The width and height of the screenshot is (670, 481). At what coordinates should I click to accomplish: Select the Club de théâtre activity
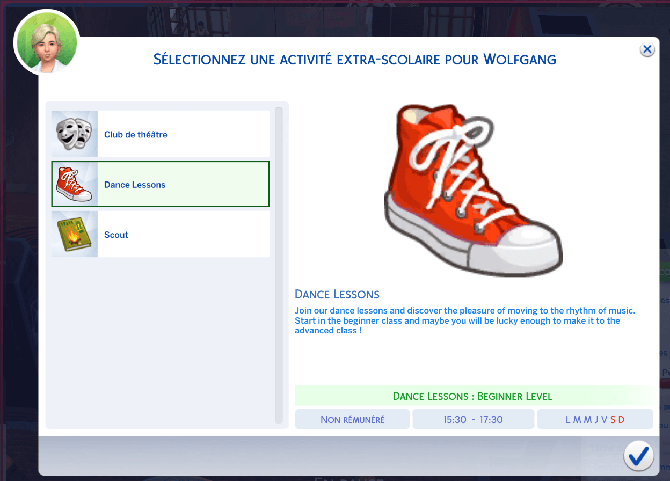[x=136, y=135]
